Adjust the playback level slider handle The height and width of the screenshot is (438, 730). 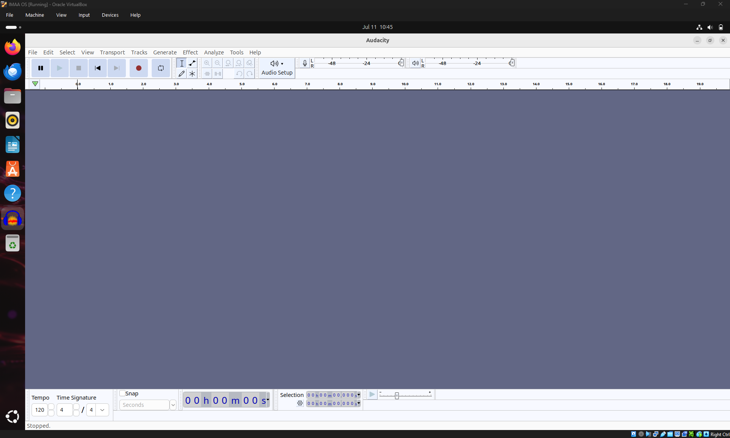[x=512, y=63]
